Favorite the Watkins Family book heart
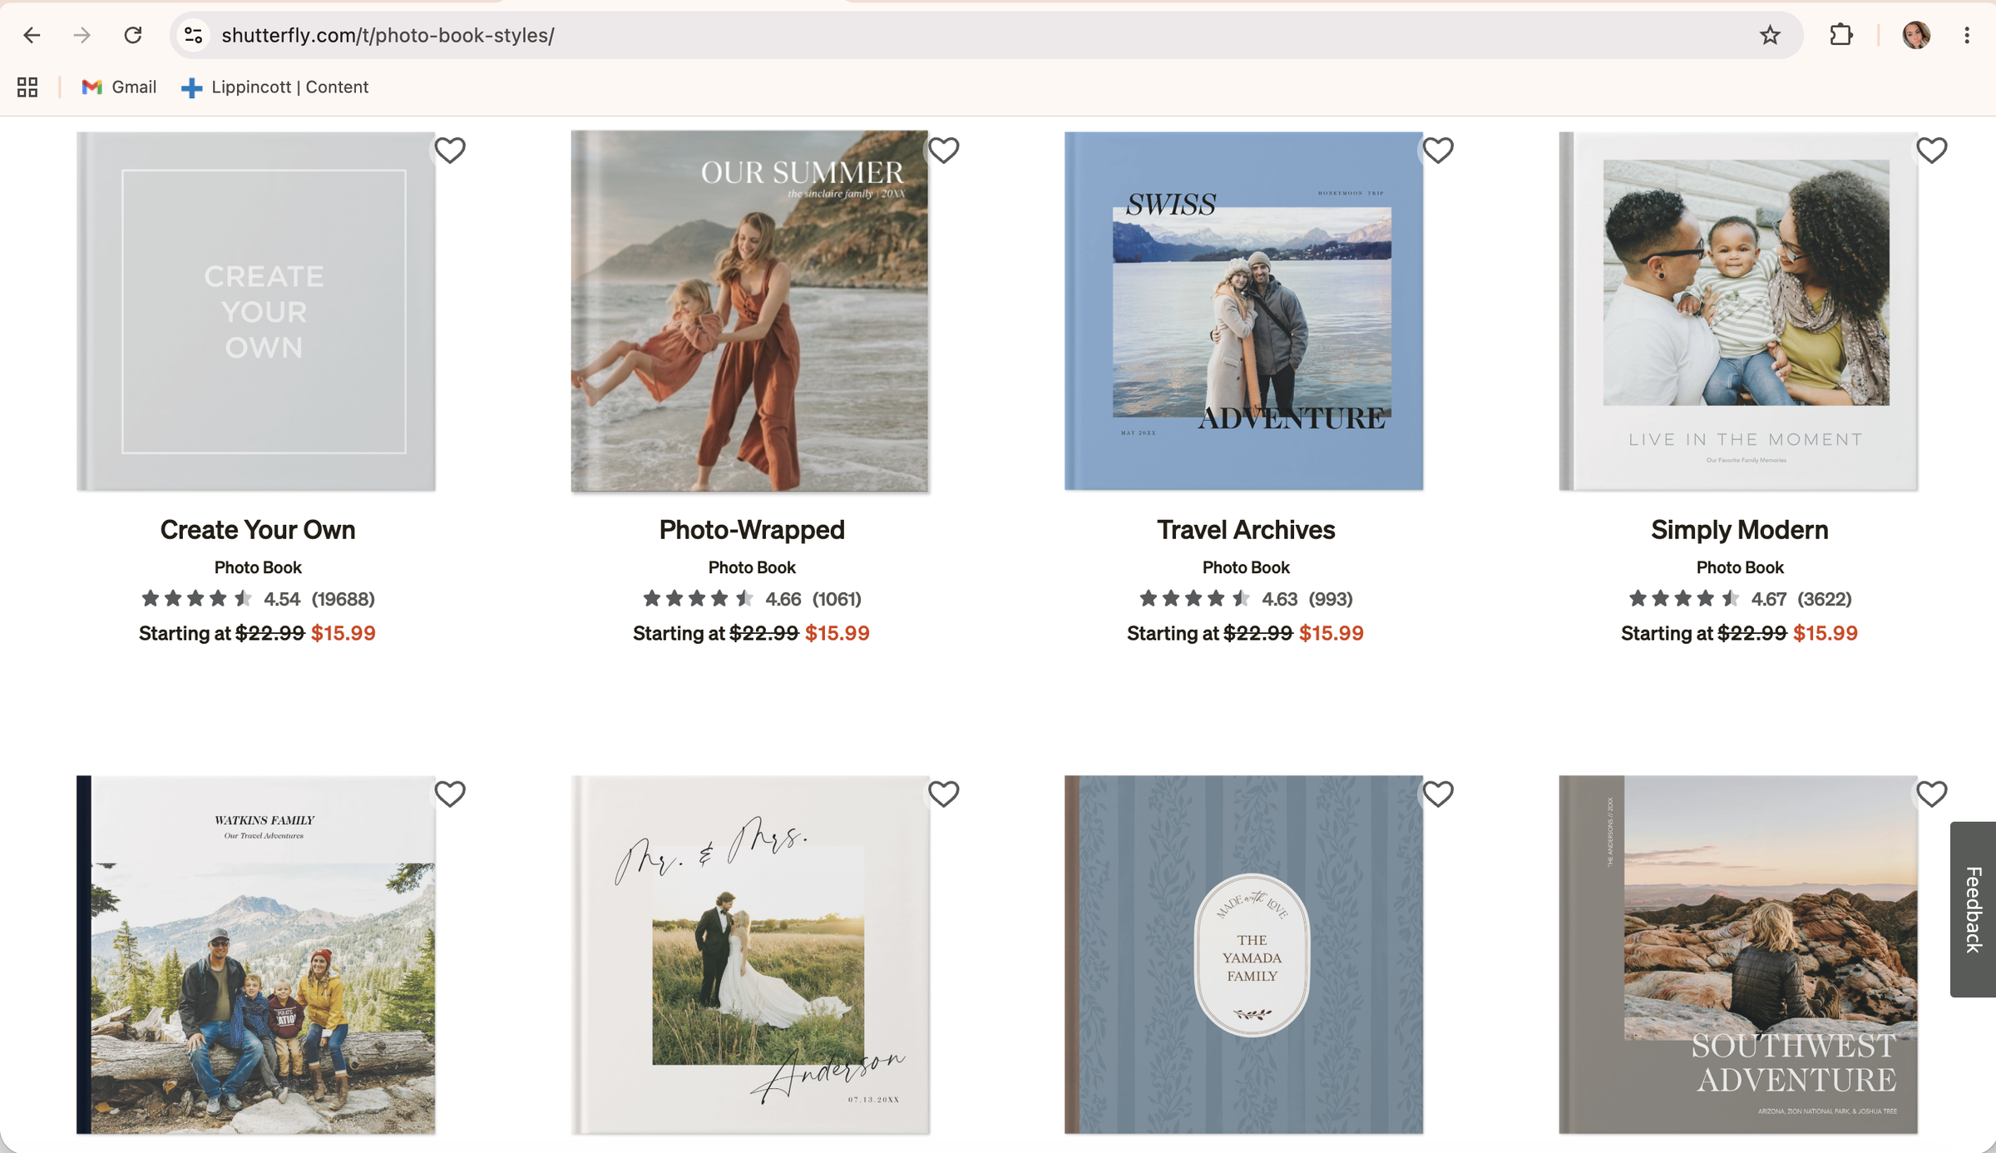Viewport: 1996px width, 1153px height. [x=450, y=794]
